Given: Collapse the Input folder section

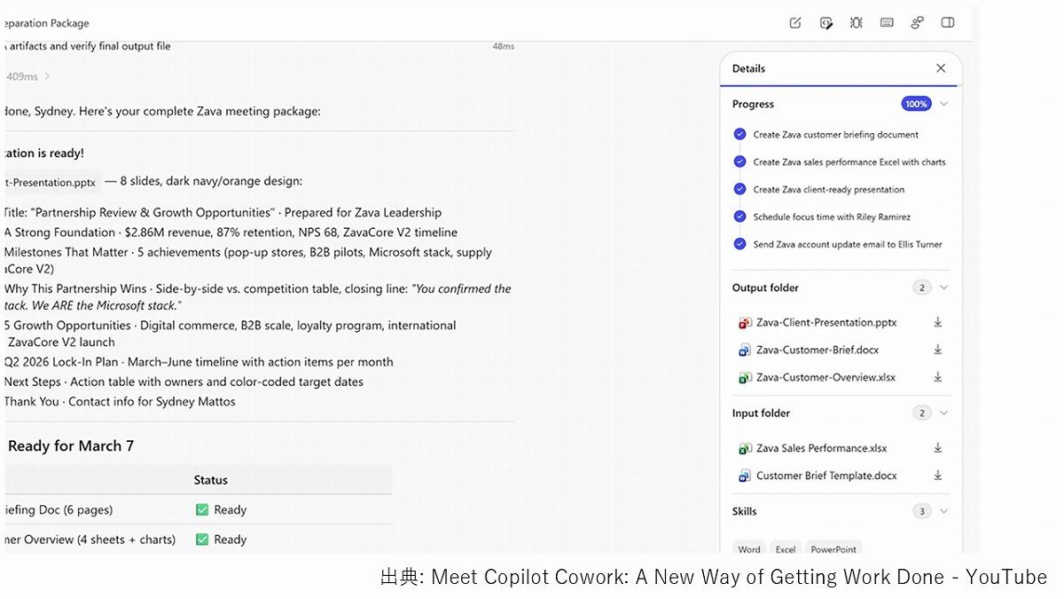Looking at the screenshot, I should tap(944, 413).
